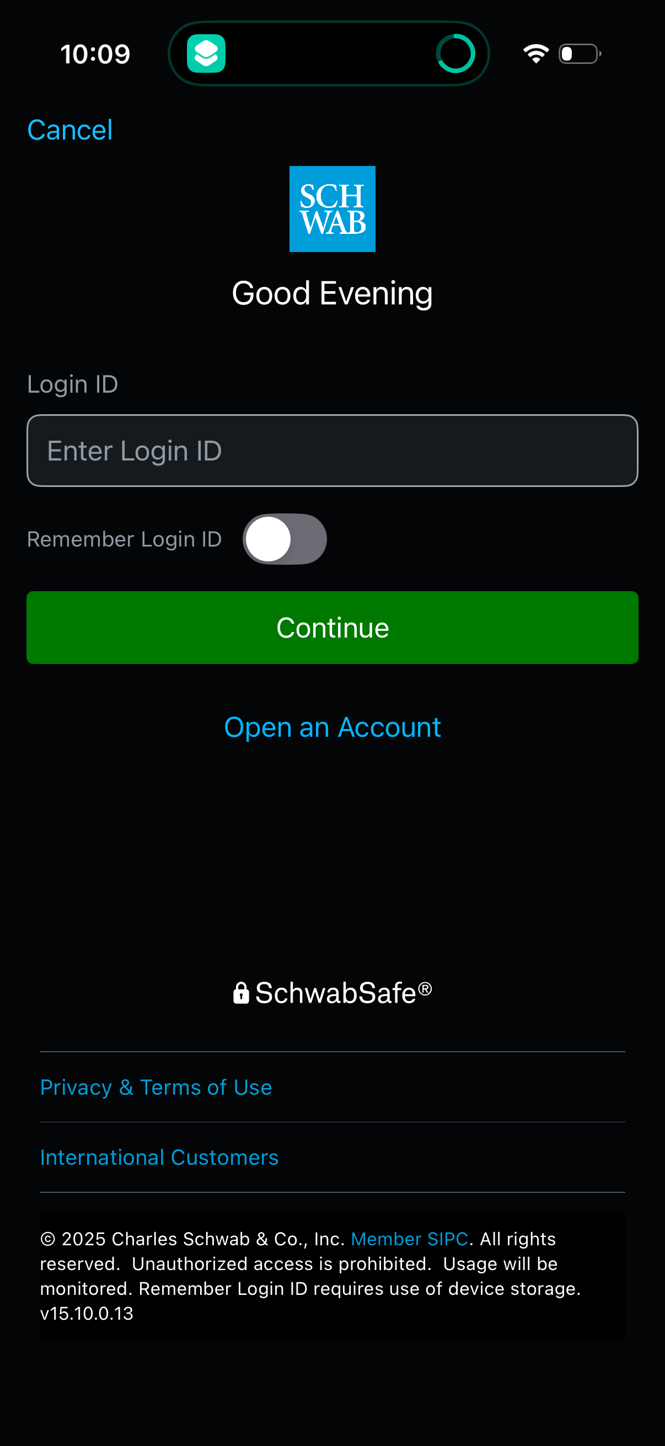Tap the green app icon in Dynamic Island
Viewport: 665px width, 1446px height.
(x=205, y=53)
